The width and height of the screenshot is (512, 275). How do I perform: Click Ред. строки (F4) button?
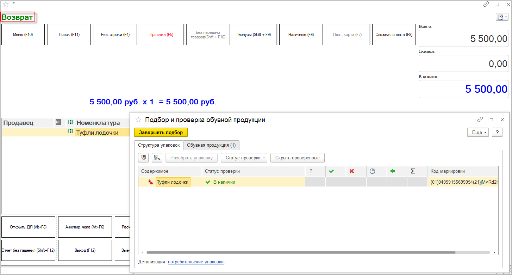pyautogui.click(x=115, y=35)
